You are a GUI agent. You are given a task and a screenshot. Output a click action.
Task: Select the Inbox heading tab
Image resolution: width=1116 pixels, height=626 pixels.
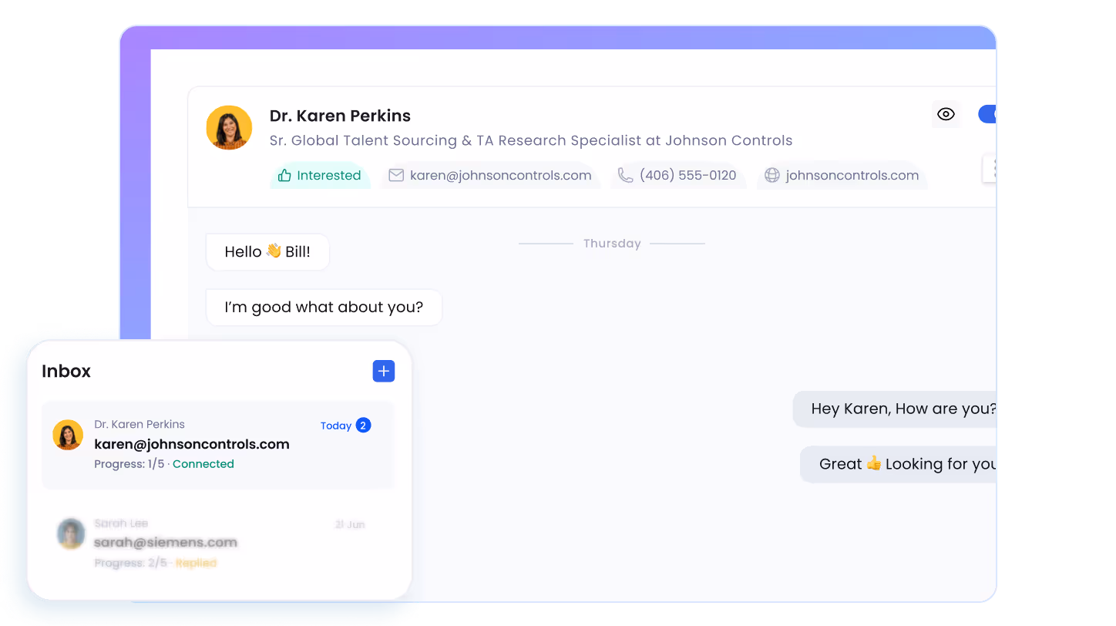click(66, 371)
